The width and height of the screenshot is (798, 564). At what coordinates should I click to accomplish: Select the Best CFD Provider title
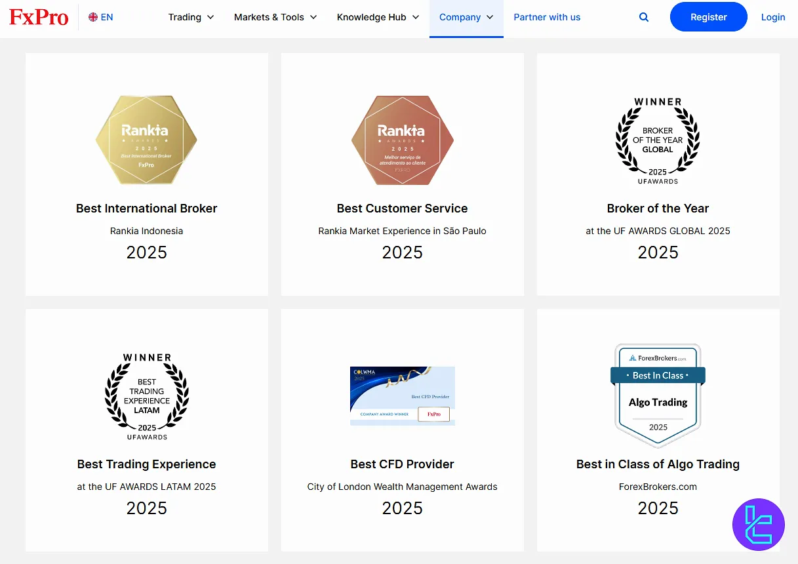click(x=403, y=464)
